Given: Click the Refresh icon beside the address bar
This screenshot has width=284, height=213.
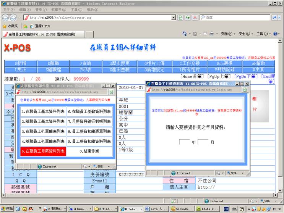Looking at the screenshot, I should click(188, 18).
